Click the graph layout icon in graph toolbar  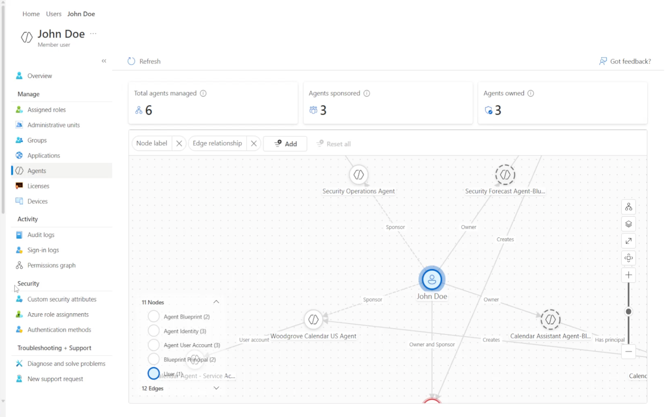pyautogui.click(x=628, y=207)
